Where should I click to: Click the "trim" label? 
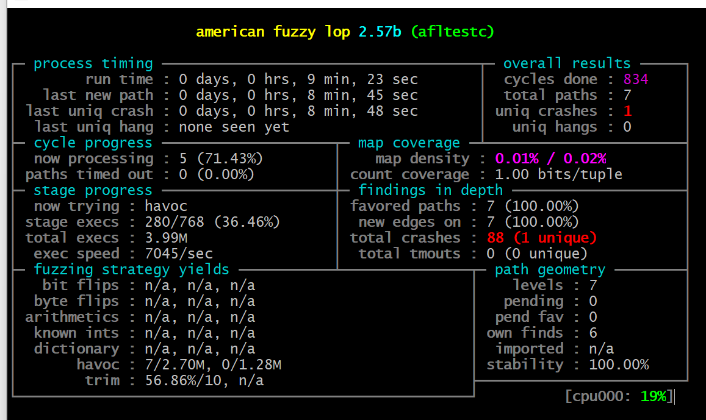[103, 381]
